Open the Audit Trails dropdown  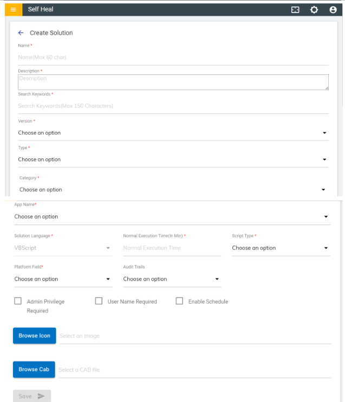click(x=171, y=279)
